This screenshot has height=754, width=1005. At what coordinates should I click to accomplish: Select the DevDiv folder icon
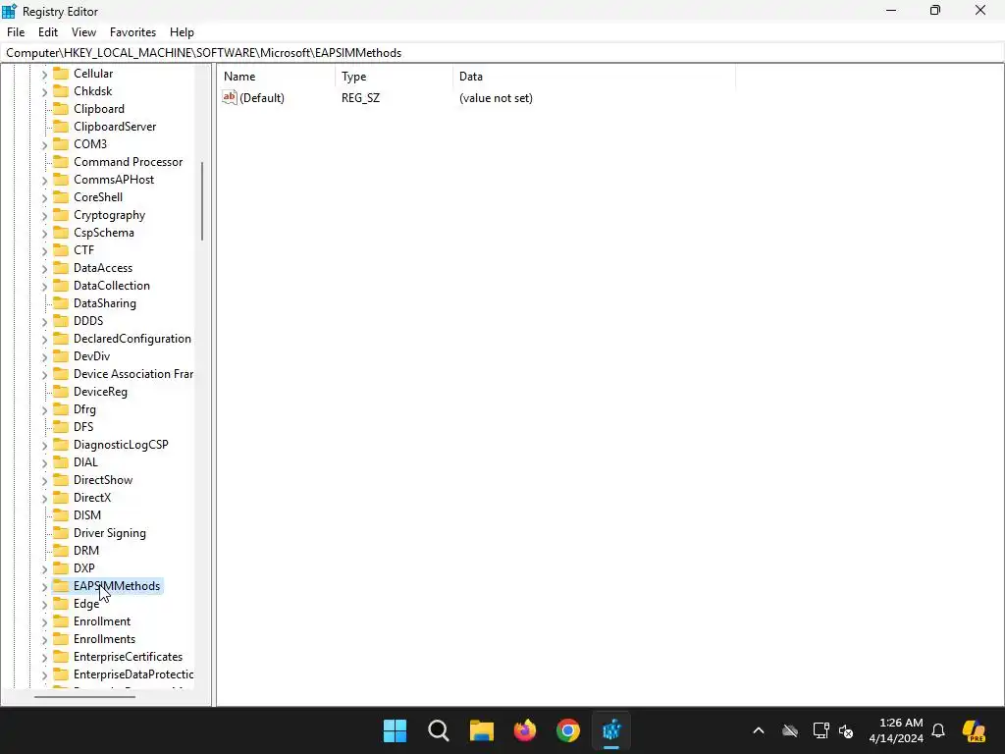[61, 355]
